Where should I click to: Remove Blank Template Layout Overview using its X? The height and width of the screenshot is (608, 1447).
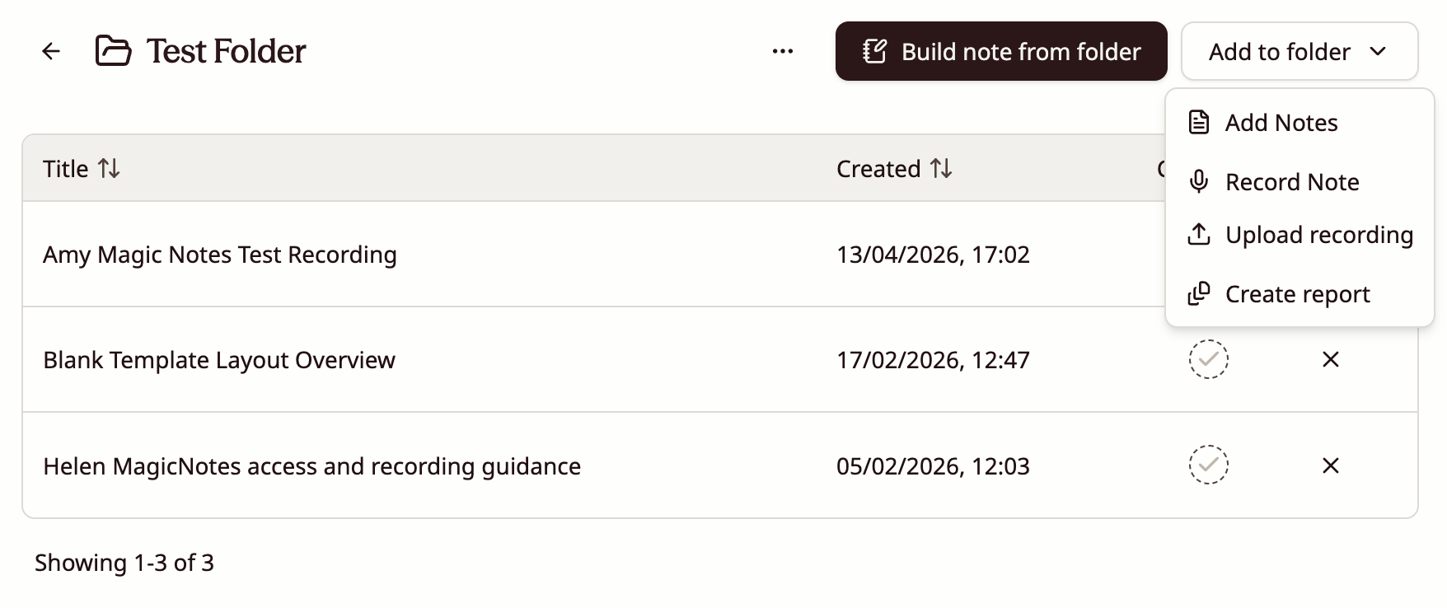pos(1331,359)
